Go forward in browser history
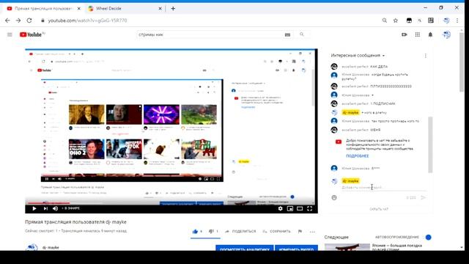 pyautogui.click(x=18, y=21)
